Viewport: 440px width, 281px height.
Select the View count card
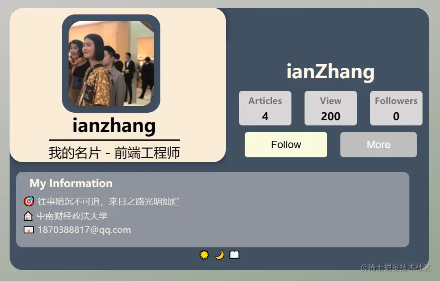331,108
